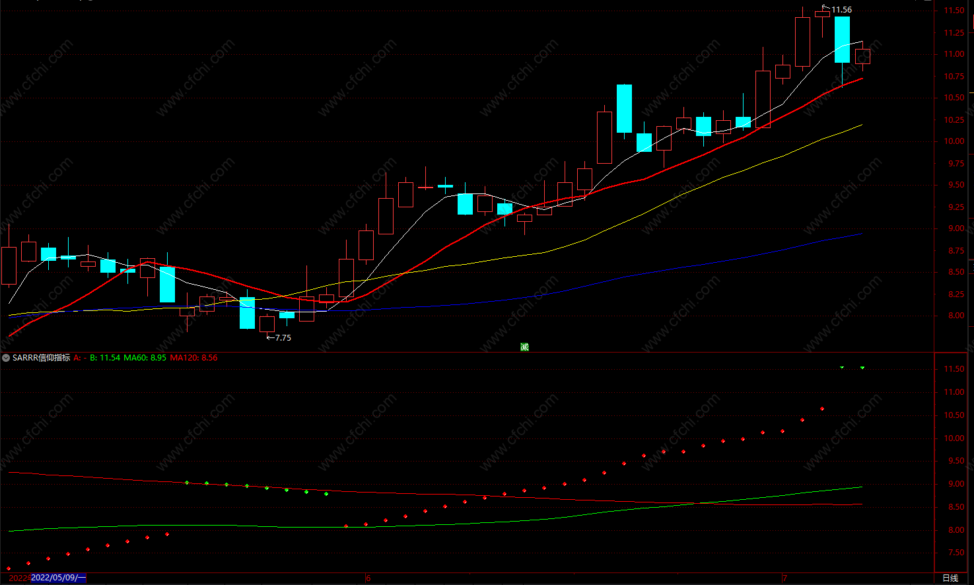Screen dimensions: 974x585
Task: Open the 日线 period selector
Action: pos(950,578)
